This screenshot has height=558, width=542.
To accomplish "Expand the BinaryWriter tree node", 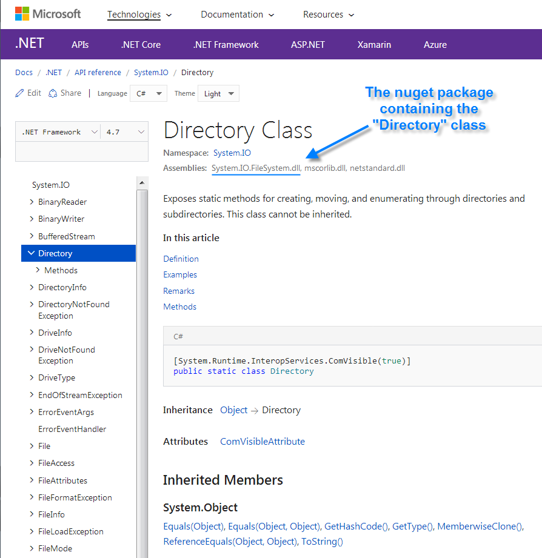I will coord(32,219).
